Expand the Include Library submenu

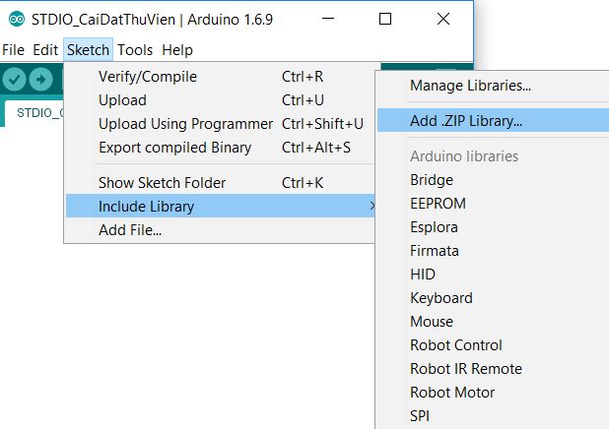pyautogui.click(x=220, y=206)
